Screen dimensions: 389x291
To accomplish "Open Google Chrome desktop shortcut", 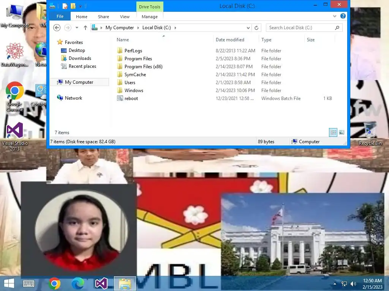I will point(15,97).
